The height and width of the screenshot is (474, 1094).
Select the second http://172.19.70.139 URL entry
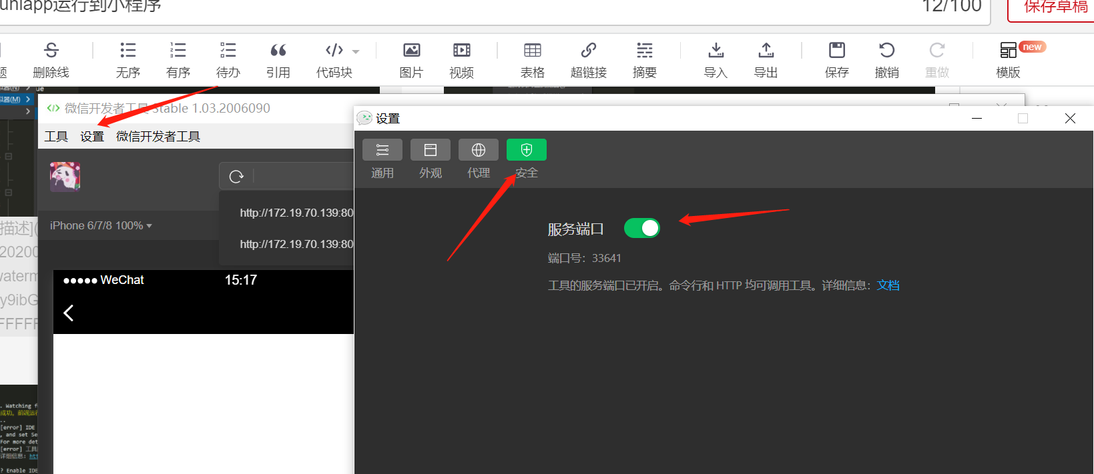coord(296,244)
